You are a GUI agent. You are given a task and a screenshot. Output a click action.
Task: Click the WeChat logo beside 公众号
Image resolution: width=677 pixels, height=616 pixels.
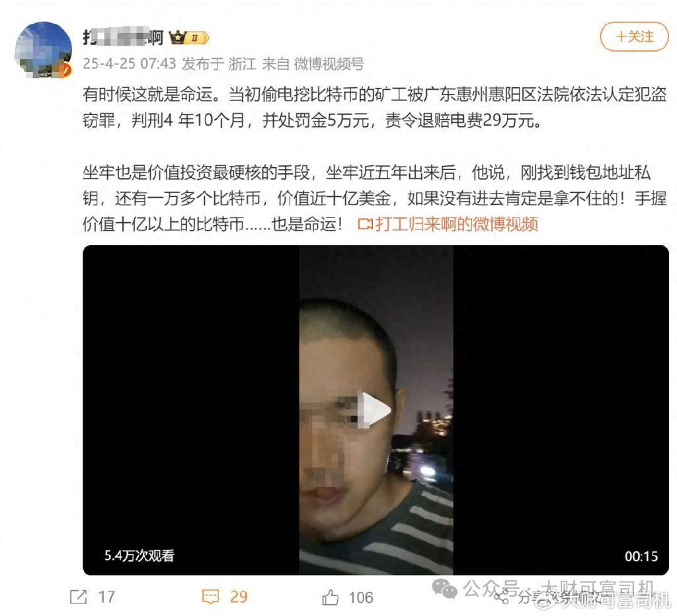[444, 589]
